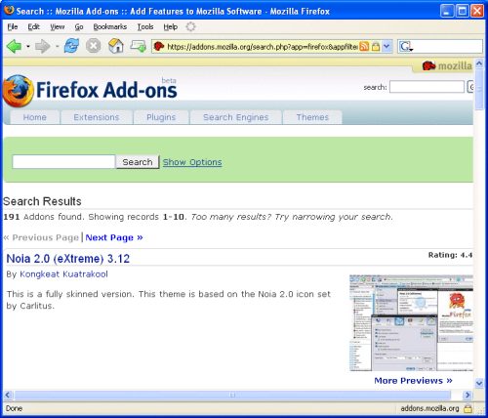Click the Firefox Add-ons logo
Image resolution: width=488 pixels, height=418 pixels.
(90, 91)
